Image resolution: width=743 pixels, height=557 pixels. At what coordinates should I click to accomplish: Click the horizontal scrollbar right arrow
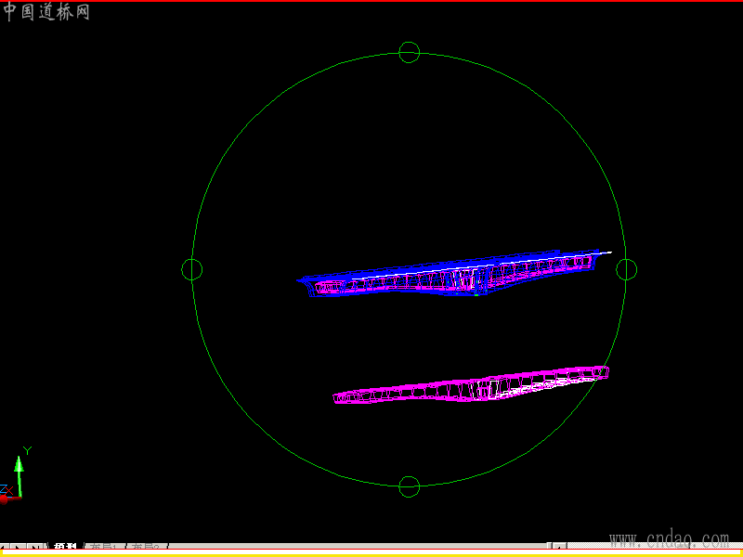pyautogui.click(x=560, y=546)
